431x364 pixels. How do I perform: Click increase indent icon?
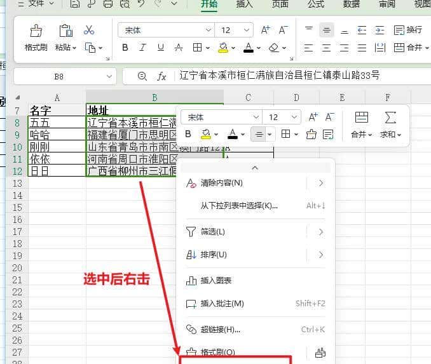coord(380,30)
